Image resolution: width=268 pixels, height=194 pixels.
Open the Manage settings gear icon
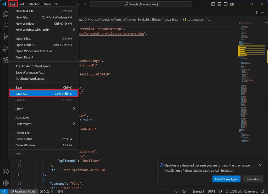6,183
